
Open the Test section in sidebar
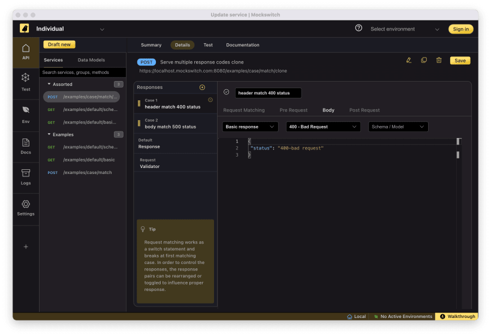click(x=26, y=82)
